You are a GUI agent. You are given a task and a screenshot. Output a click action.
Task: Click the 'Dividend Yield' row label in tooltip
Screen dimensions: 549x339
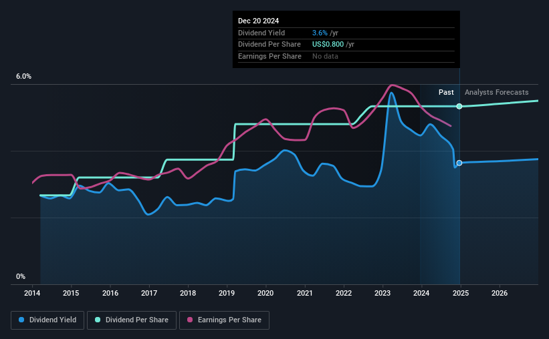click(261, 33)
